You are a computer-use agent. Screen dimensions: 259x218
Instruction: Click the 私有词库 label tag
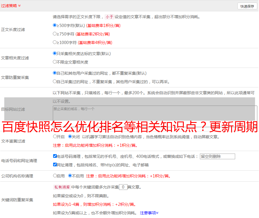(x=61, y=187)
